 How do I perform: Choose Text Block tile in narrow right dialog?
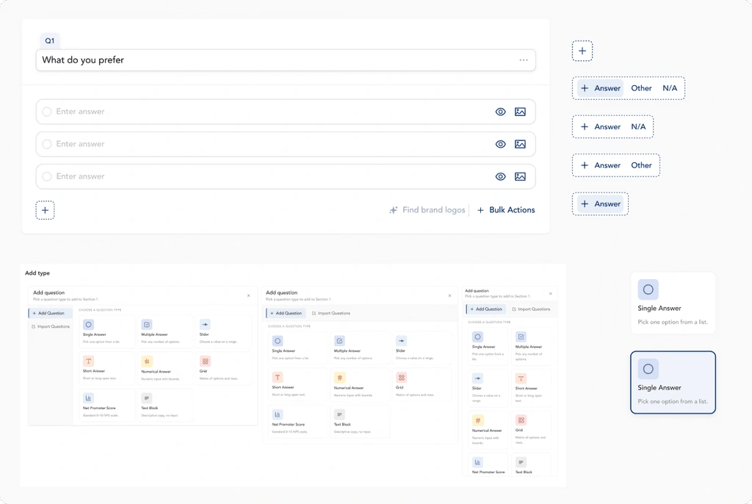click(531, 464)
